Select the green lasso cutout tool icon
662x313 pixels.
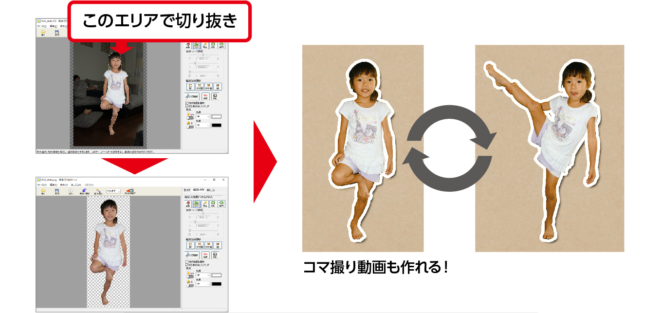click(x=197, y=203)
